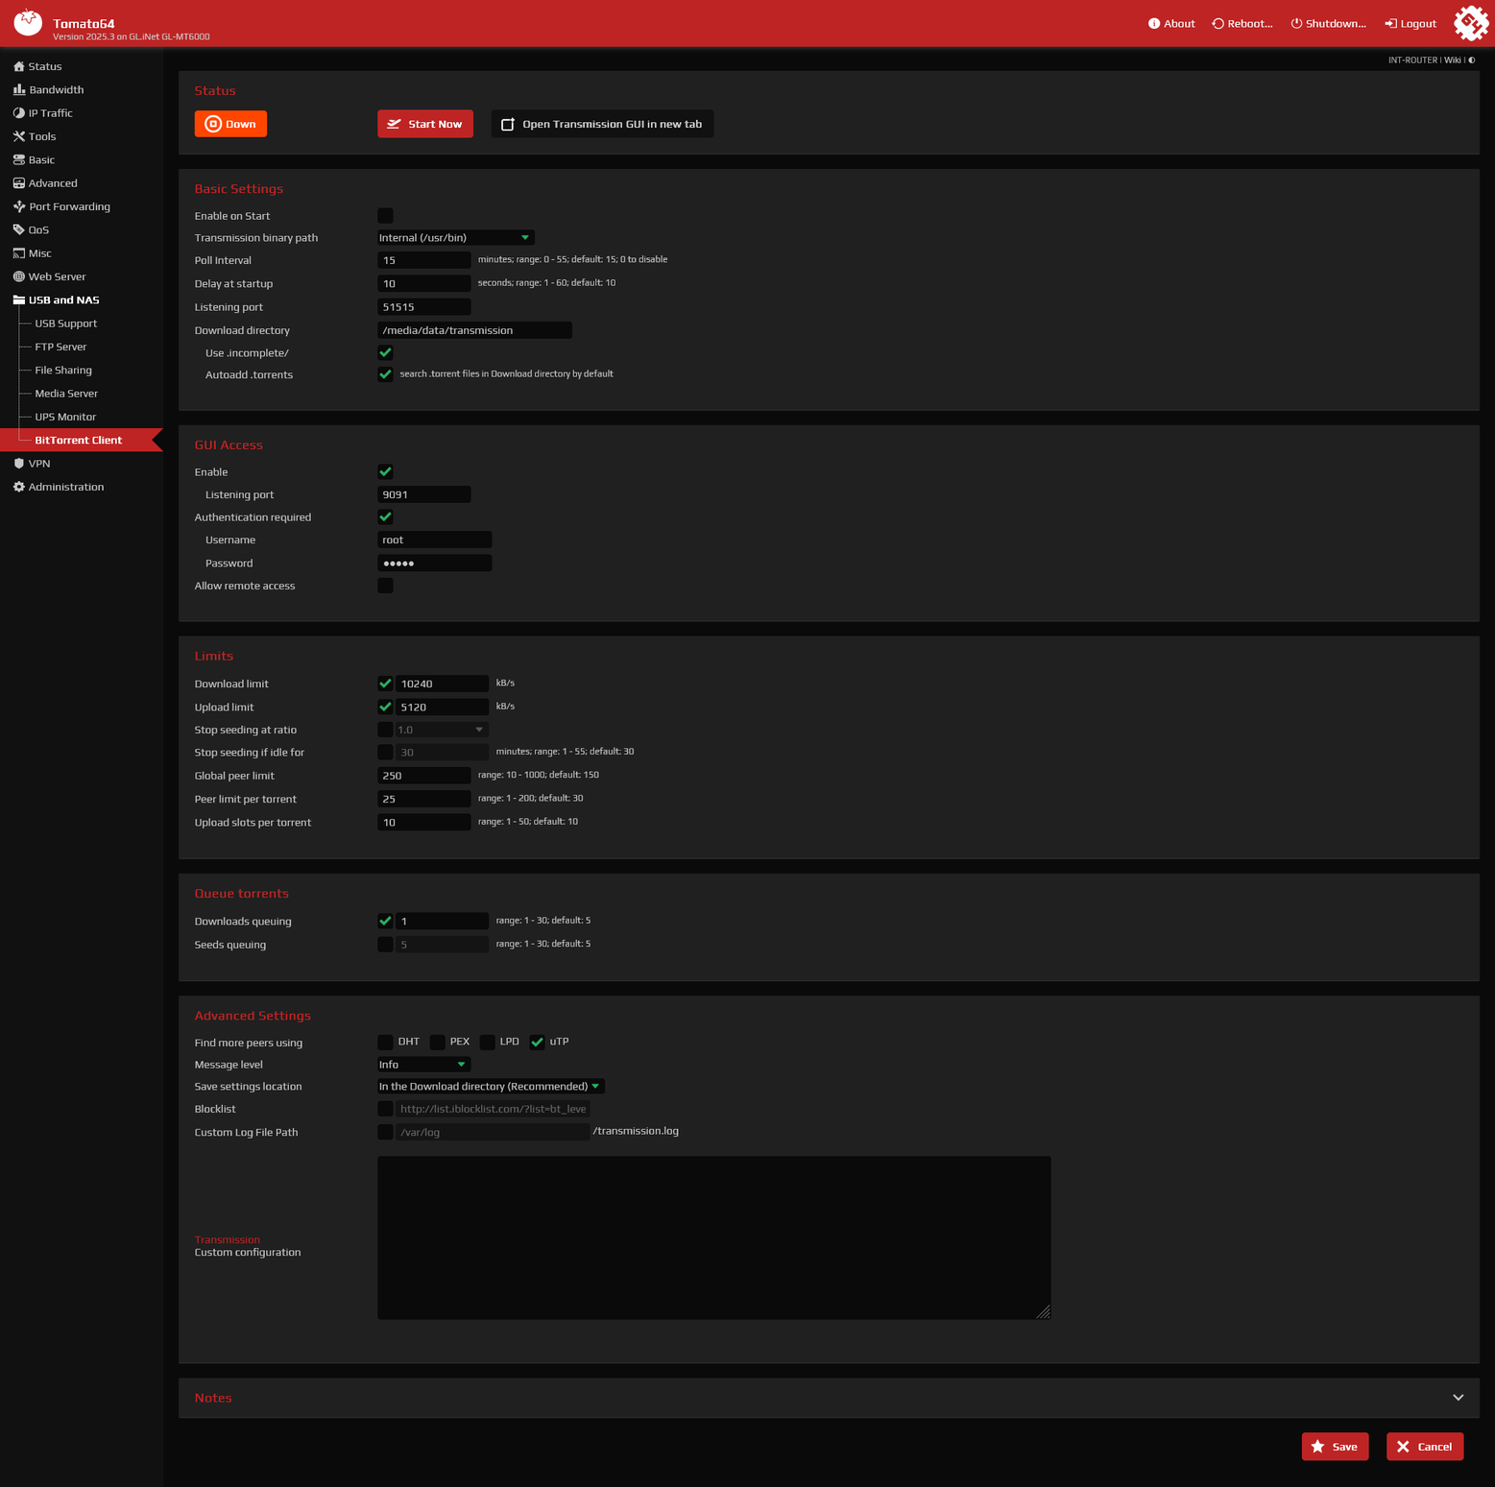This screenshot has height=1487, width=1495.
Task: Click the Web Server globe icon
Action: click(x=18, y=276)
